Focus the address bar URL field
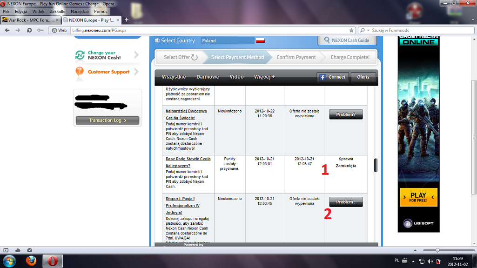Image resolution: width=477 pixels, height=268 pixels. coord(209,30)
